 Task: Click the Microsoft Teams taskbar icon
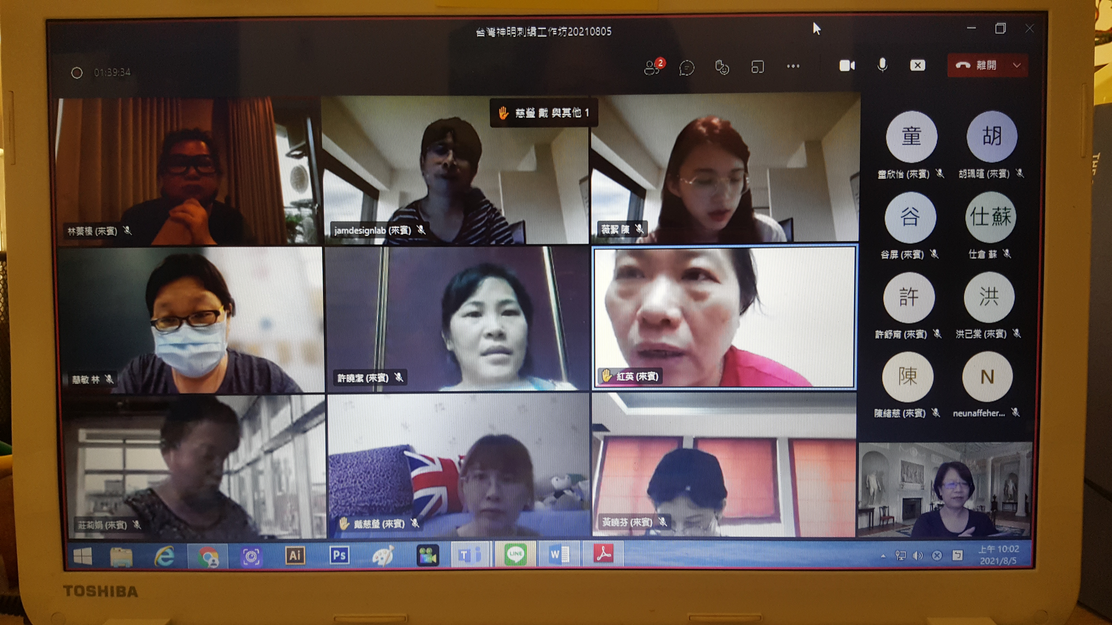[470, 555]
